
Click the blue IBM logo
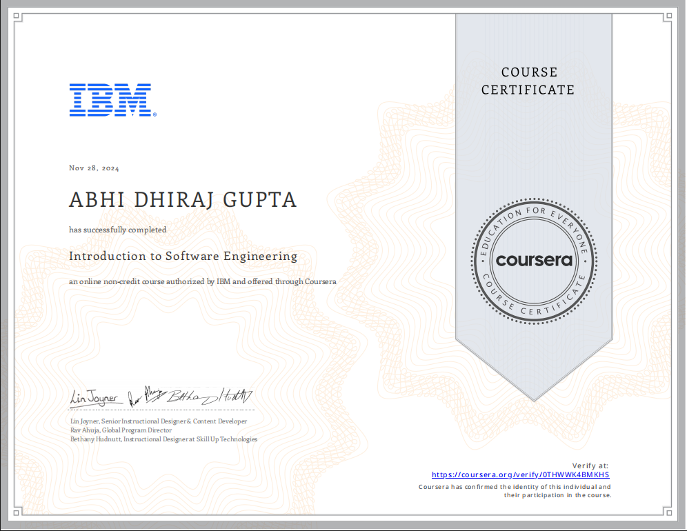click(x=110, y=100)
